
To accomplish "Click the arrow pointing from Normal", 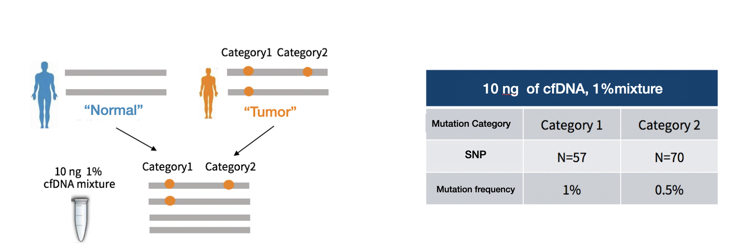I will [x=136, y=139].
